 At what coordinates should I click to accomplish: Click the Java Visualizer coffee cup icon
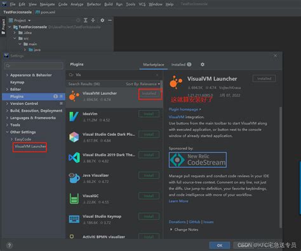[x=74, y=178]
